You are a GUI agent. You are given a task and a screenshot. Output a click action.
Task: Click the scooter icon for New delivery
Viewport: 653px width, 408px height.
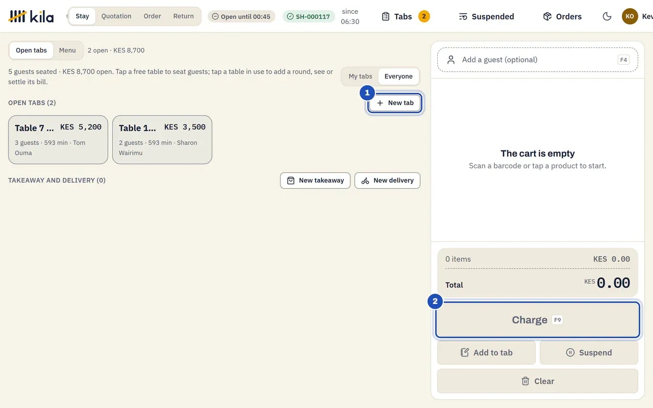click(365, 181)
